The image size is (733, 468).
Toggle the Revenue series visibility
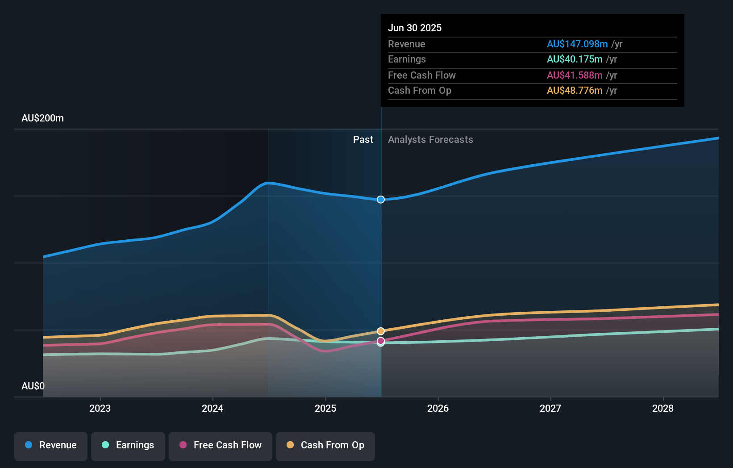pyautogui.click(x=50, y=445)
